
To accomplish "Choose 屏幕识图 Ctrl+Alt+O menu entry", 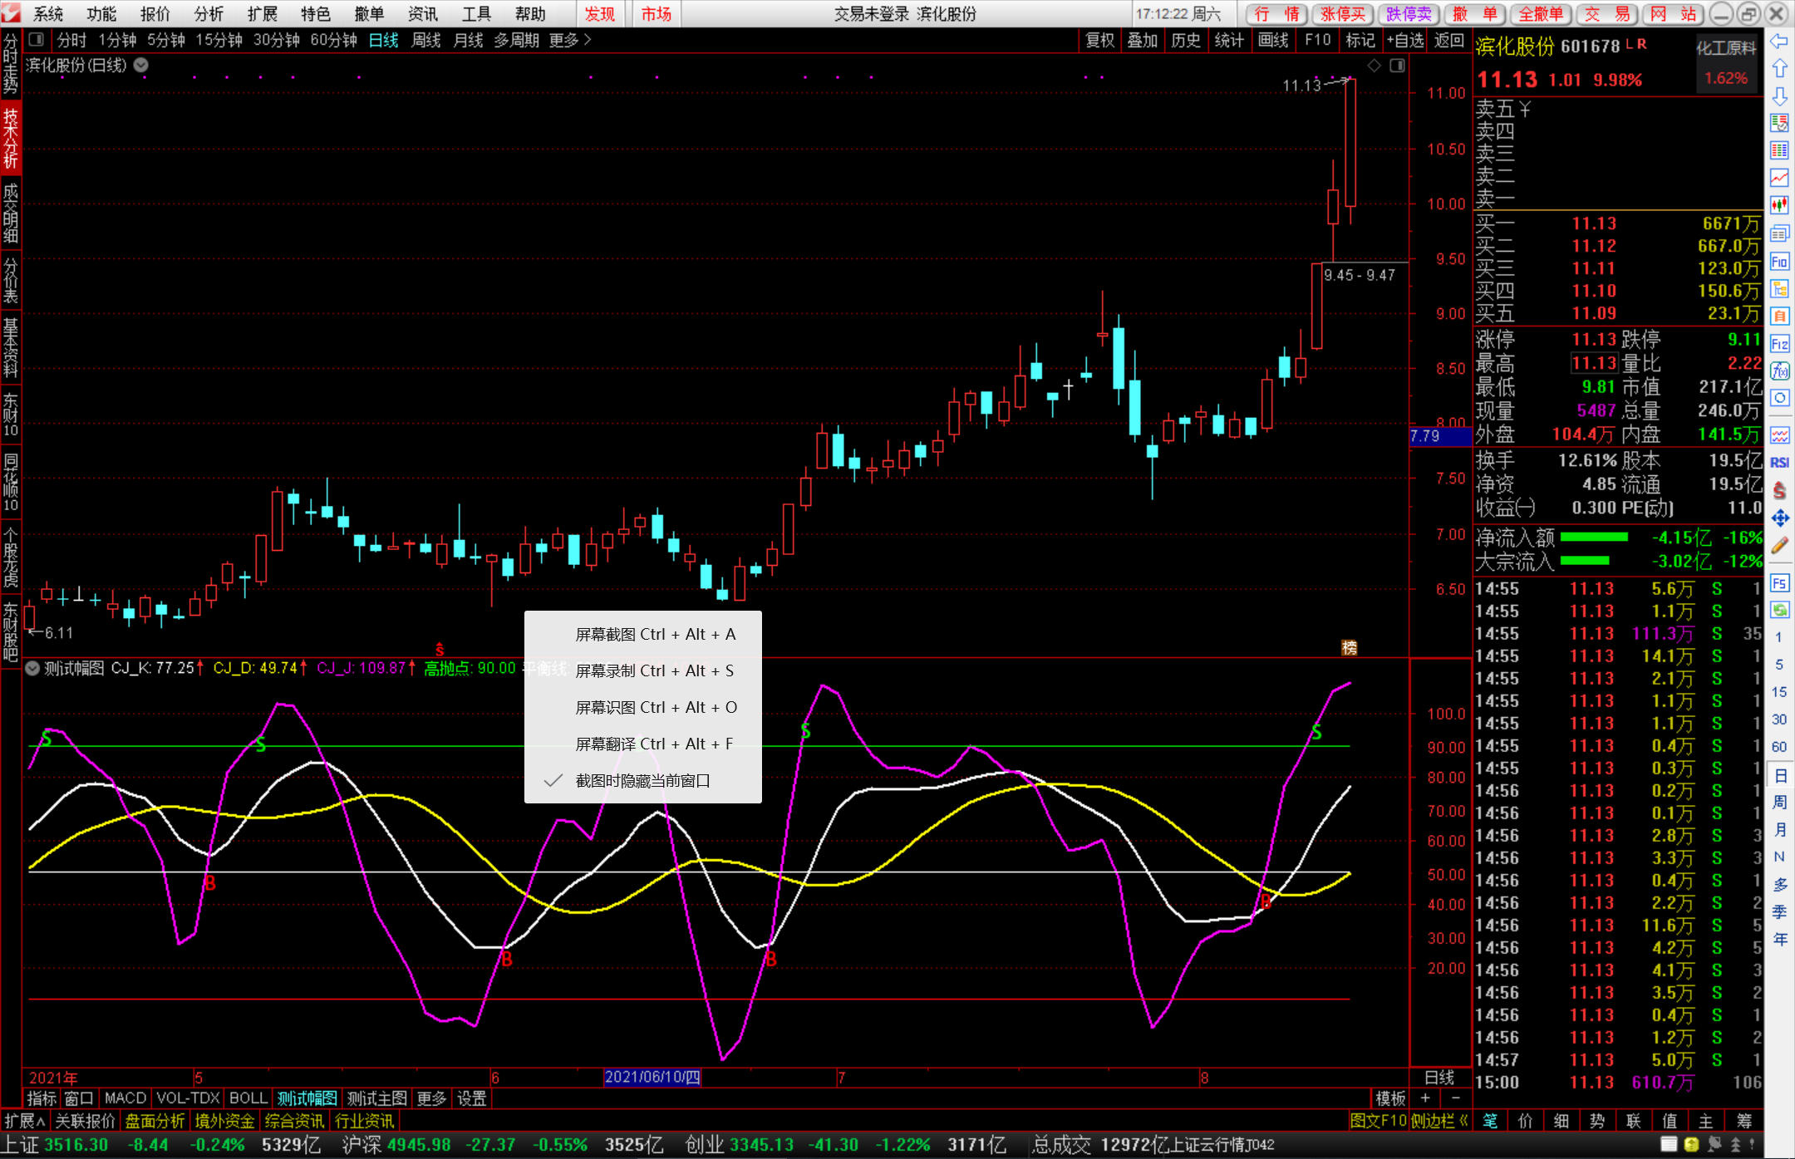I will (x=642, y=708).
